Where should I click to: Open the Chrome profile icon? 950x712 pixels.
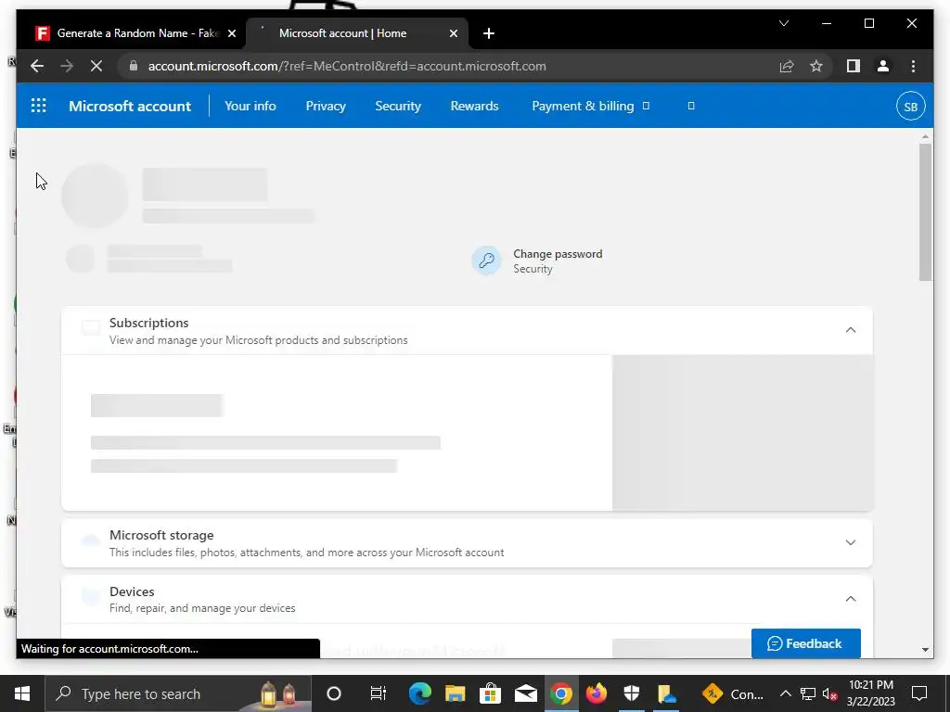coord(883,66)
